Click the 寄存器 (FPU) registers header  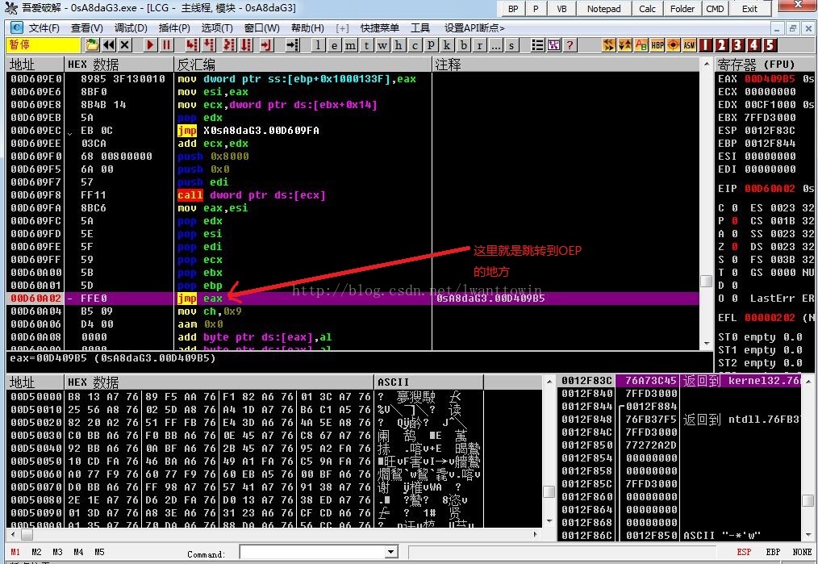coord(756,65)
